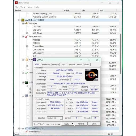136x136 pixels.
Task: Click the Core Speed 3549.20 MHz field
Action: point(55,102)
